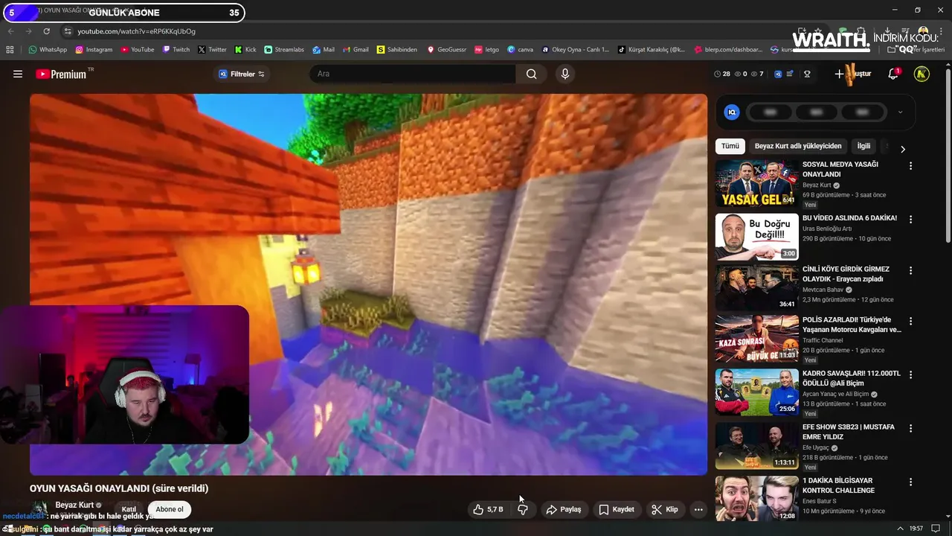Open options menu for POLİS AZARLADI video
The image size is (952, 536).
(910, 321)
